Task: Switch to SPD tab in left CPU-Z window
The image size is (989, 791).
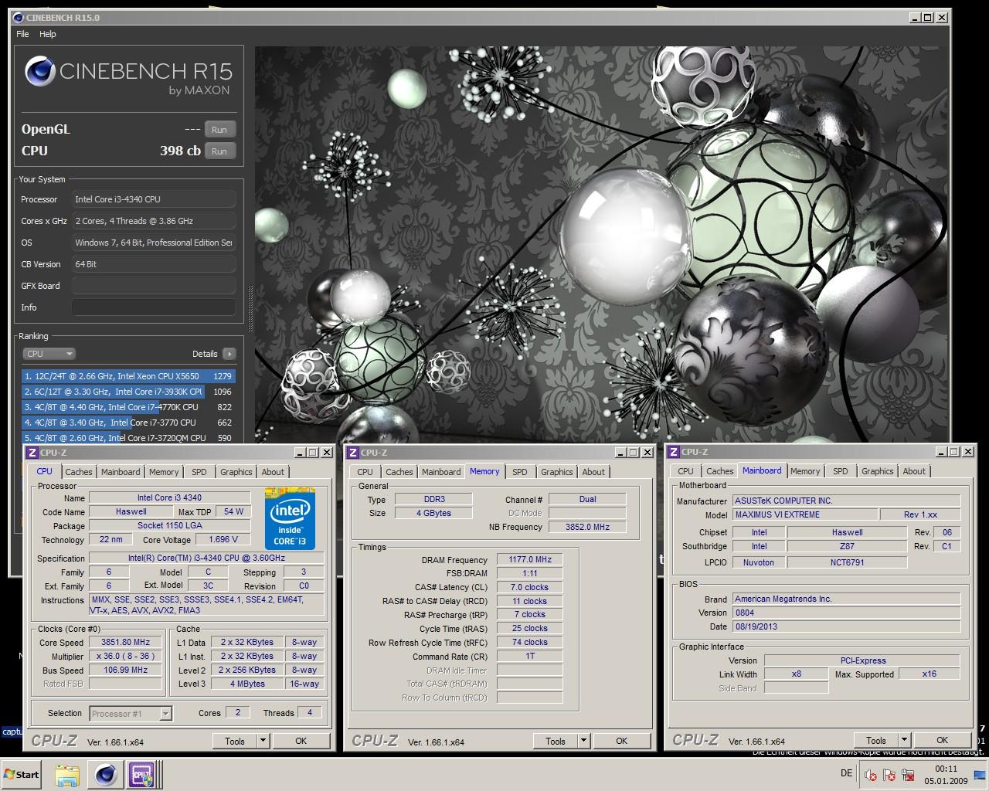Action: (199, 472)
